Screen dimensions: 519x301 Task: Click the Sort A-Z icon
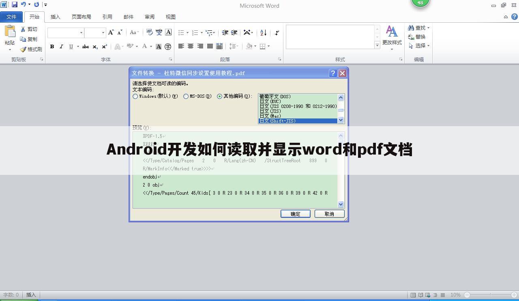click(x=264, y=32)
